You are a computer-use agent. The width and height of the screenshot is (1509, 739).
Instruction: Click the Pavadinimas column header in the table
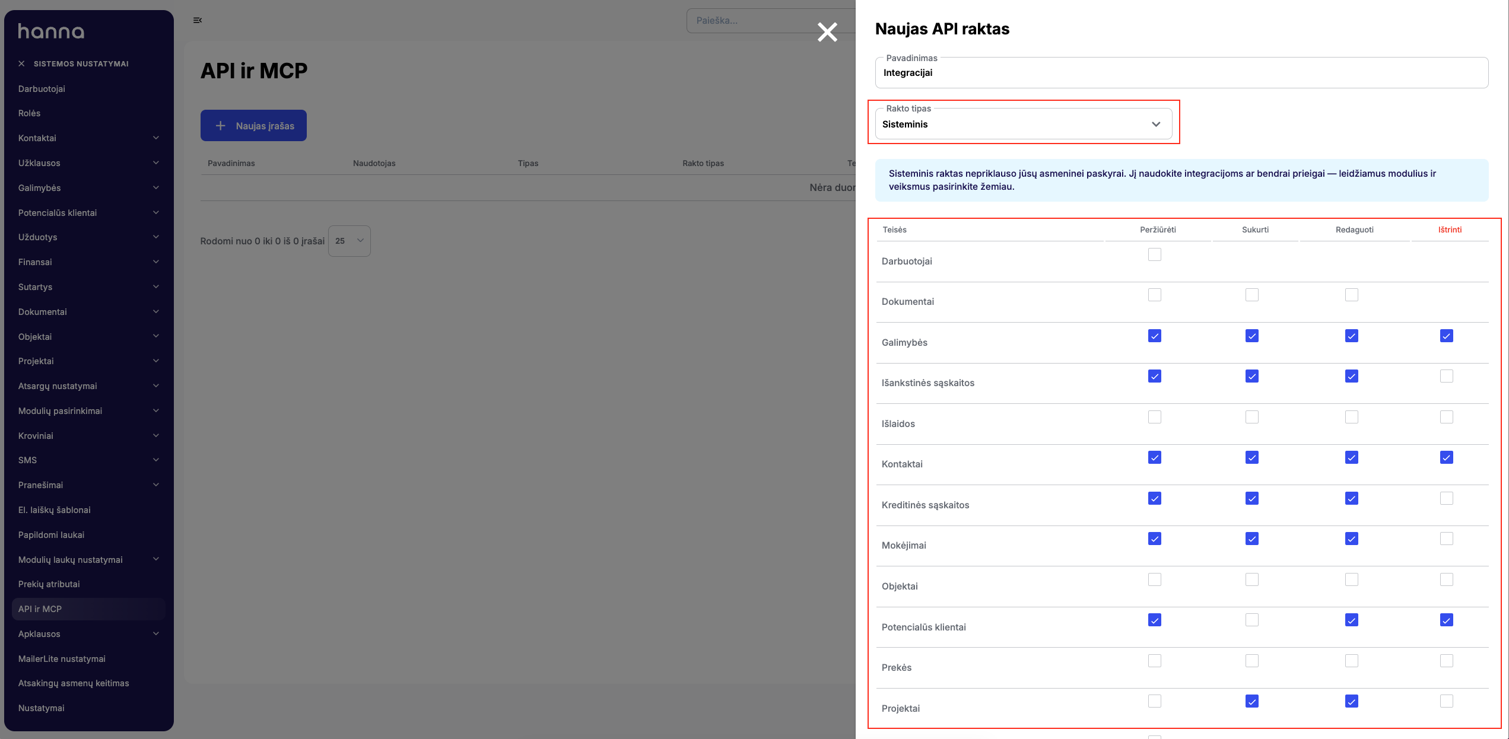click(x=231, y=163)
